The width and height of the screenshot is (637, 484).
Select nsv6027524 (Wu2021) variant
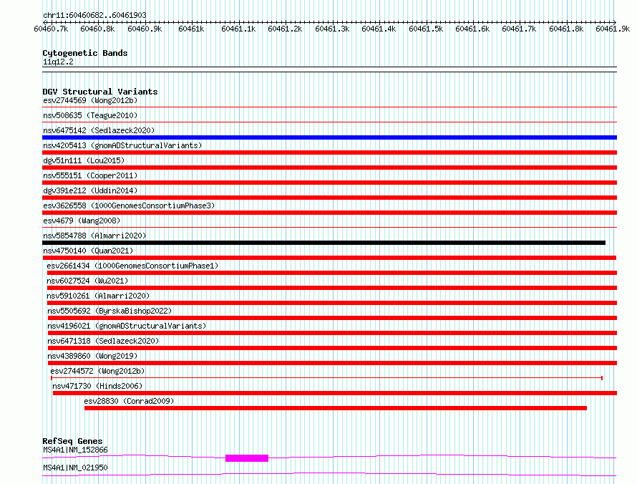87,281
